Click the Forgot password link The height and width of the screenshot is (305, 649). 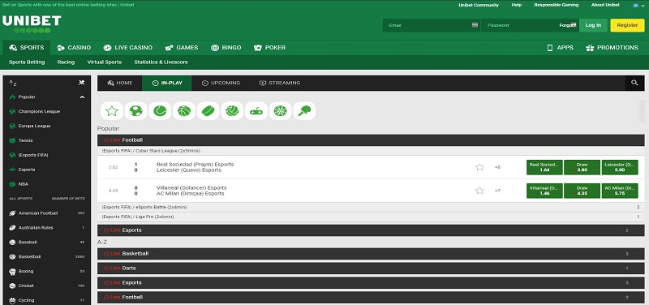click(567, 25)
